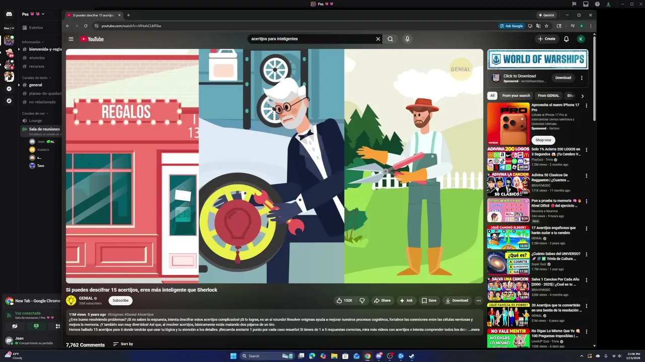Screen dimensions: 645x362
Task: Select the All filter chip
Action: pos(492,96)
